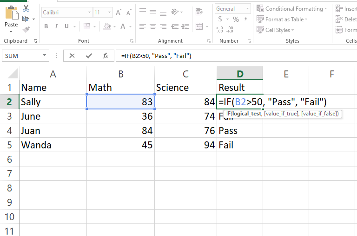Click Increase Indent icon
Image resolution: width=357 pixels, height=236 pixels.
click(185, 26)
